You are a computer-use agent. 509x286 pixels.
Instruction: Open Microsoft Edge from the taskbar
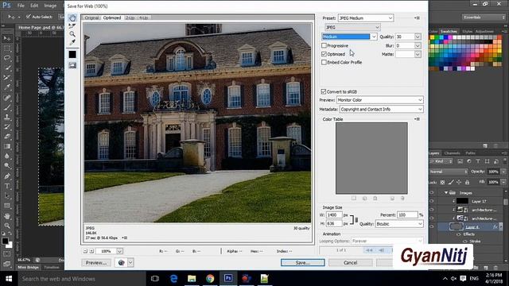click(173, 279)
